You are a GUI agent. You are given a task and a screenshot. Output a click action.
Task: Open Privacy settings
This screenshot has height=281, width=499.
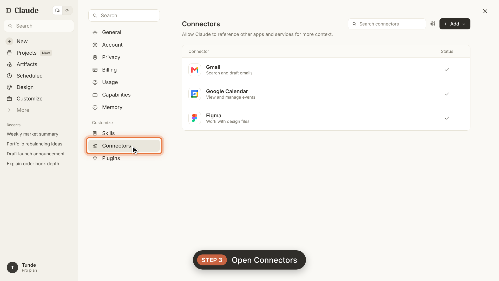point(124,57)
